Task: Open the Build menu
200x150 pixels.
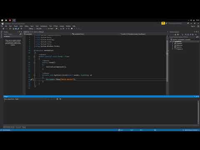Action: [x=21, y=26]
